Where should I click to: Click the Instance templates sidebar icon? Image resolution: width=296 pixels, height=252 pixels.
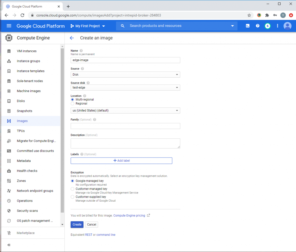coord(9,71)
